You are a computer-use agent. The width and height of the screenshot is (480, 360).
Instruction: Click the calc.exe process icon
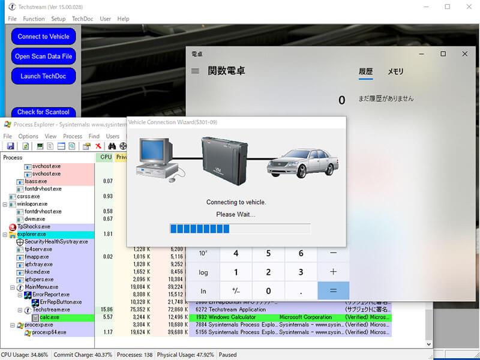coord(35,317)
